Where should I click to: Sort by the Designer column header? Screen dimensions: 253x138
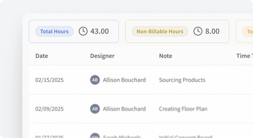coord(102,56)
